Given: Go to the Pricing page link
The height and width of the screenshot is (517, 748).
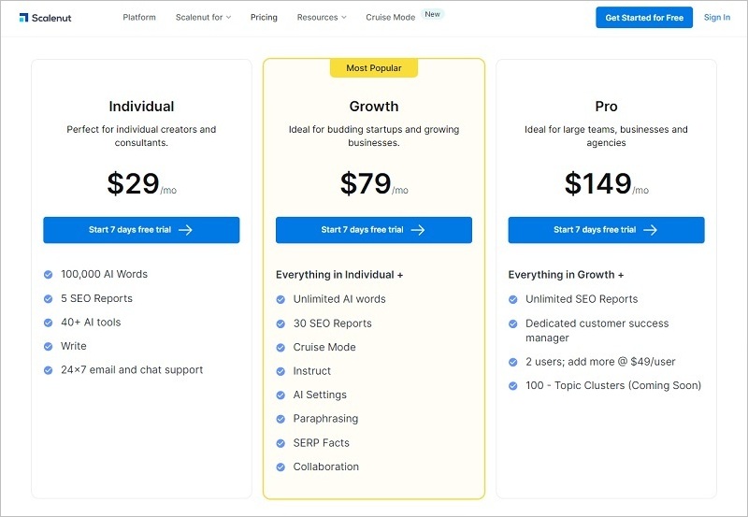Looking at the screenshot, I should point(264,18).
